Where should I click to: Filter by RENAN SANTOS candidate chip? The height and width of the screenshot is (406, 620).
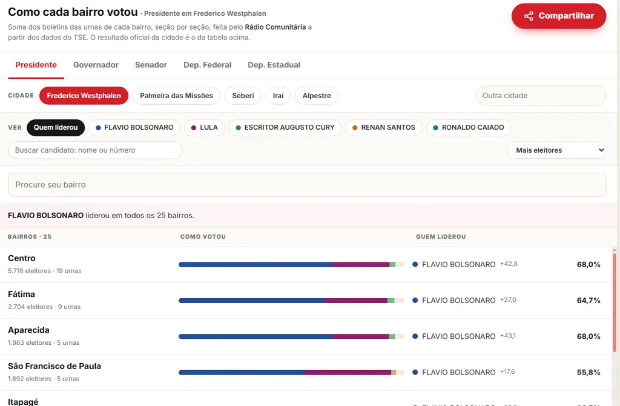[384, 127]
